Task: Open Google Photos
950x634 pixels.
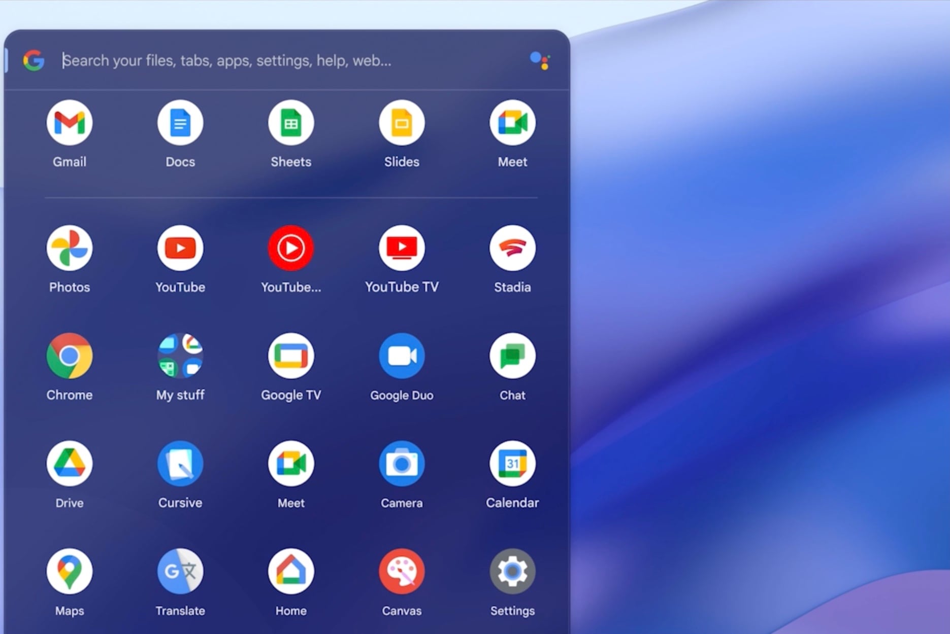Action: (x=70, y=248)
